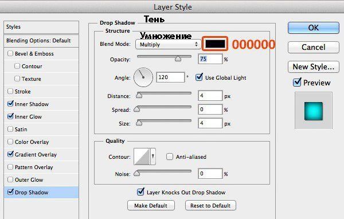Open the Stroke settings row
The width and height of the screenshot is (344, 219).
tap(41, 91)
